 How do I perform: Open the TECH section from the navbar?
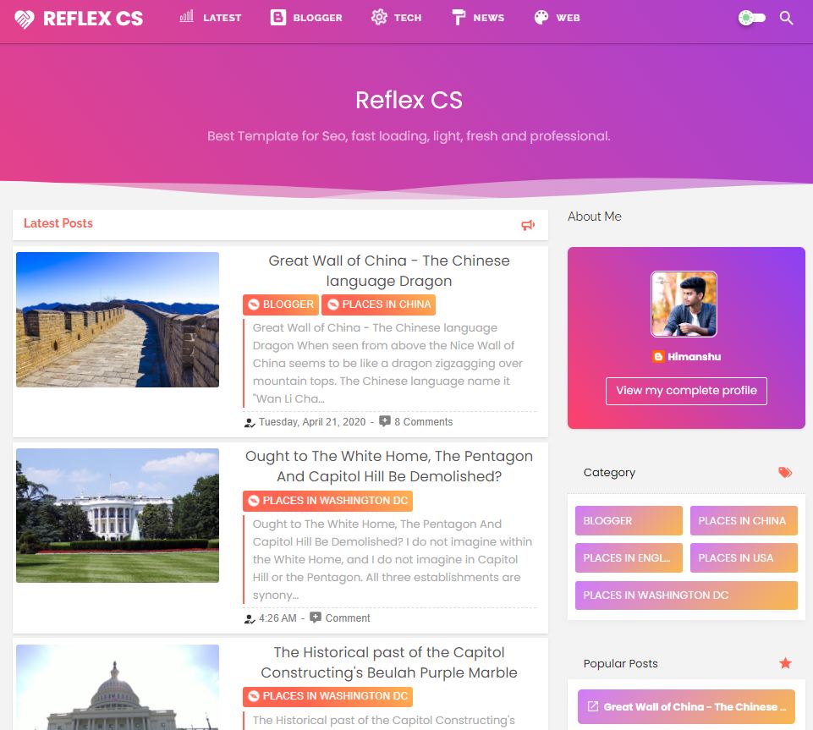pos(395,17)
